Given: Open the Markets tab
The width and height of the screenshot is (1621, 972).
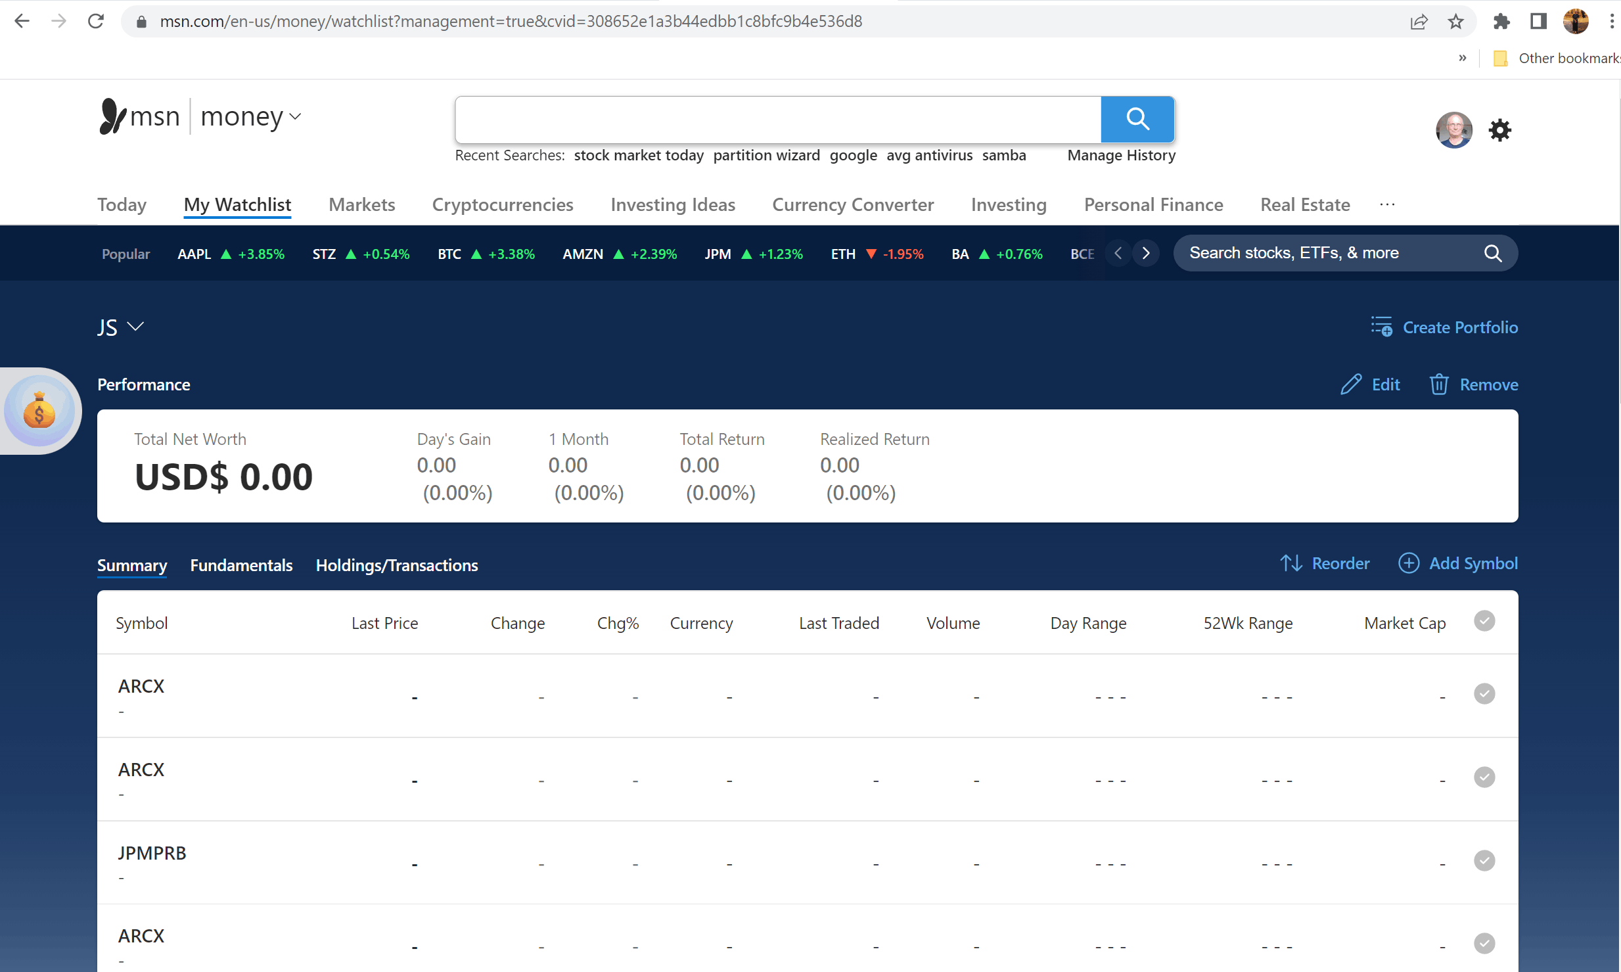Looking at the screenshot, I should (361, 204).
